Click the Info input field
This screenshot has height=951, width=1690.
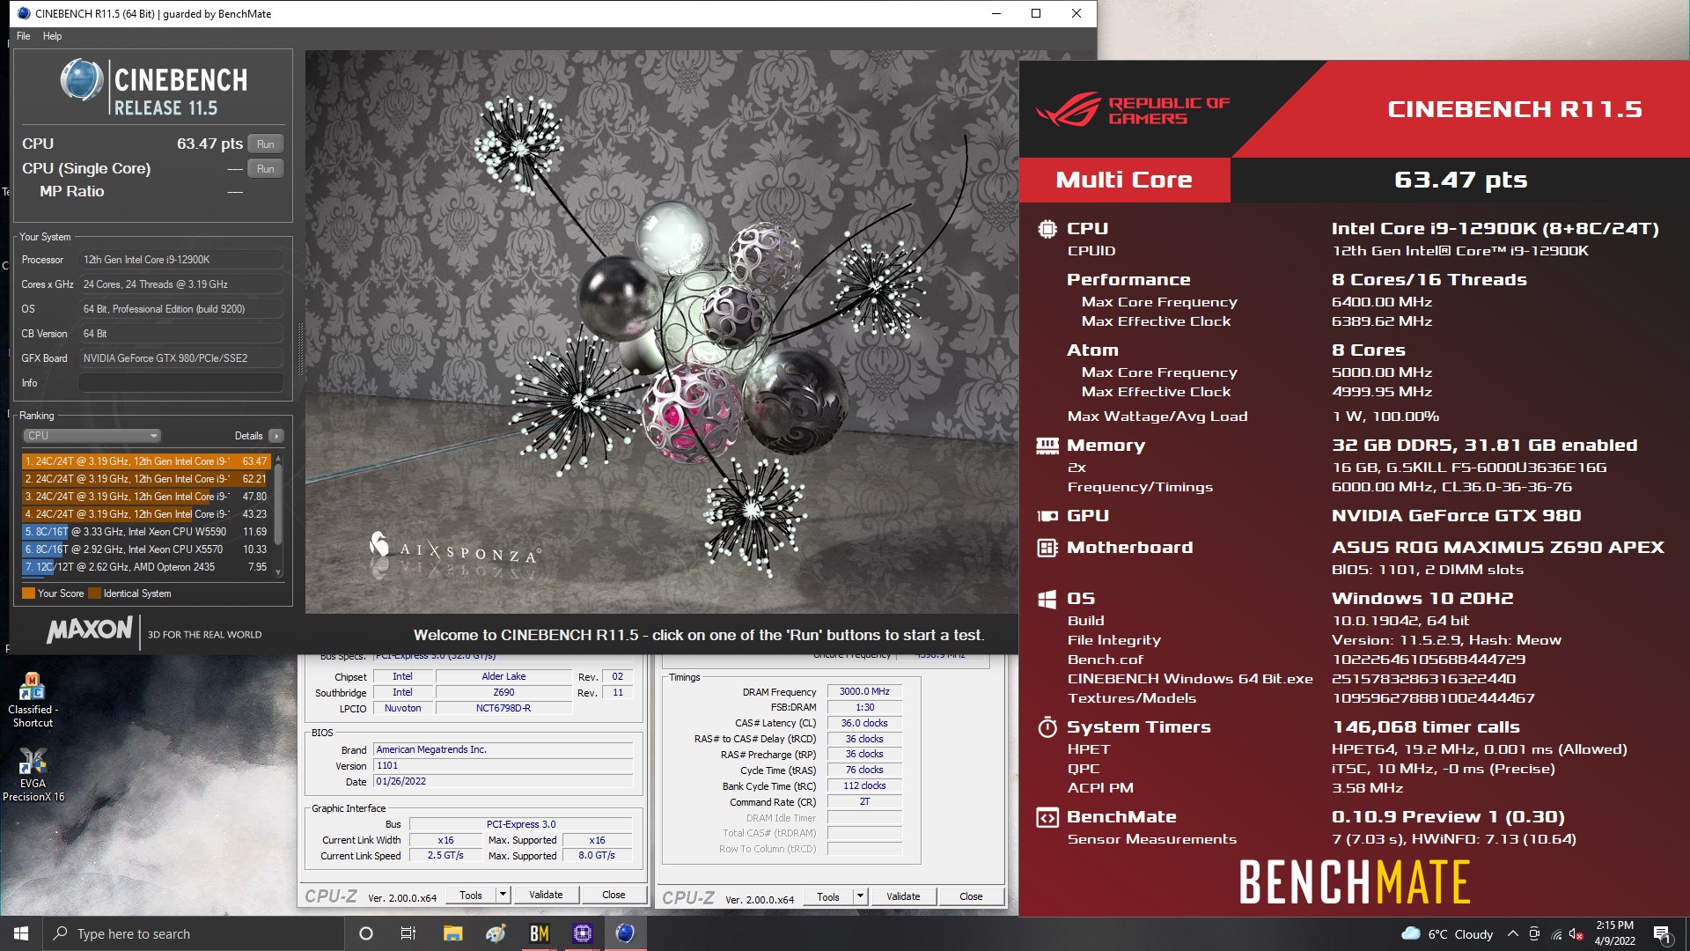[181, 383]
